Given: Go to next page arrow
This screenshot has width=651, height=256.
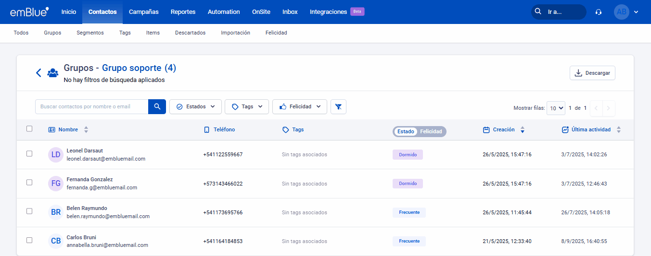Looking at the screenshot, I should (609, 108).
